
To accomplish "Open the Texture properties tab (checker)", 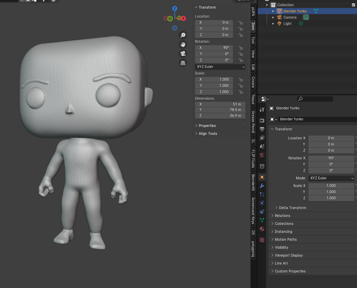I will click(262, 240).
